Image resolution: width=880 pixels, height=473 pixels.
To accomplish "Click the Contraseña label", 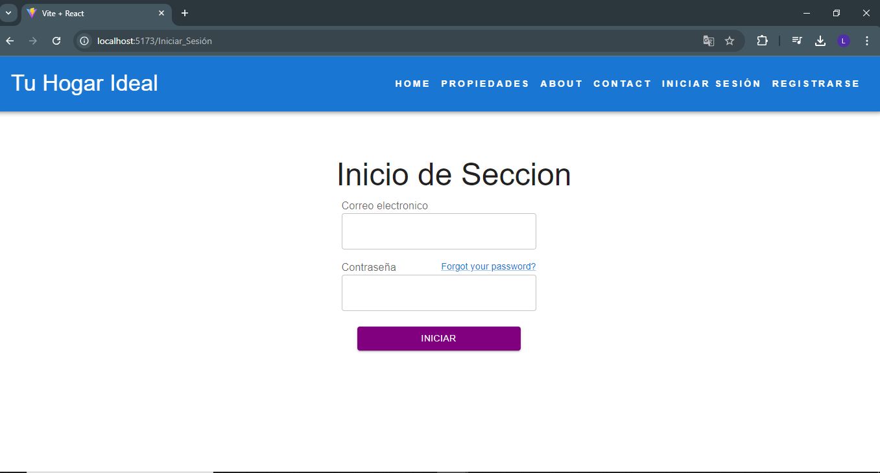I will 369,267.
